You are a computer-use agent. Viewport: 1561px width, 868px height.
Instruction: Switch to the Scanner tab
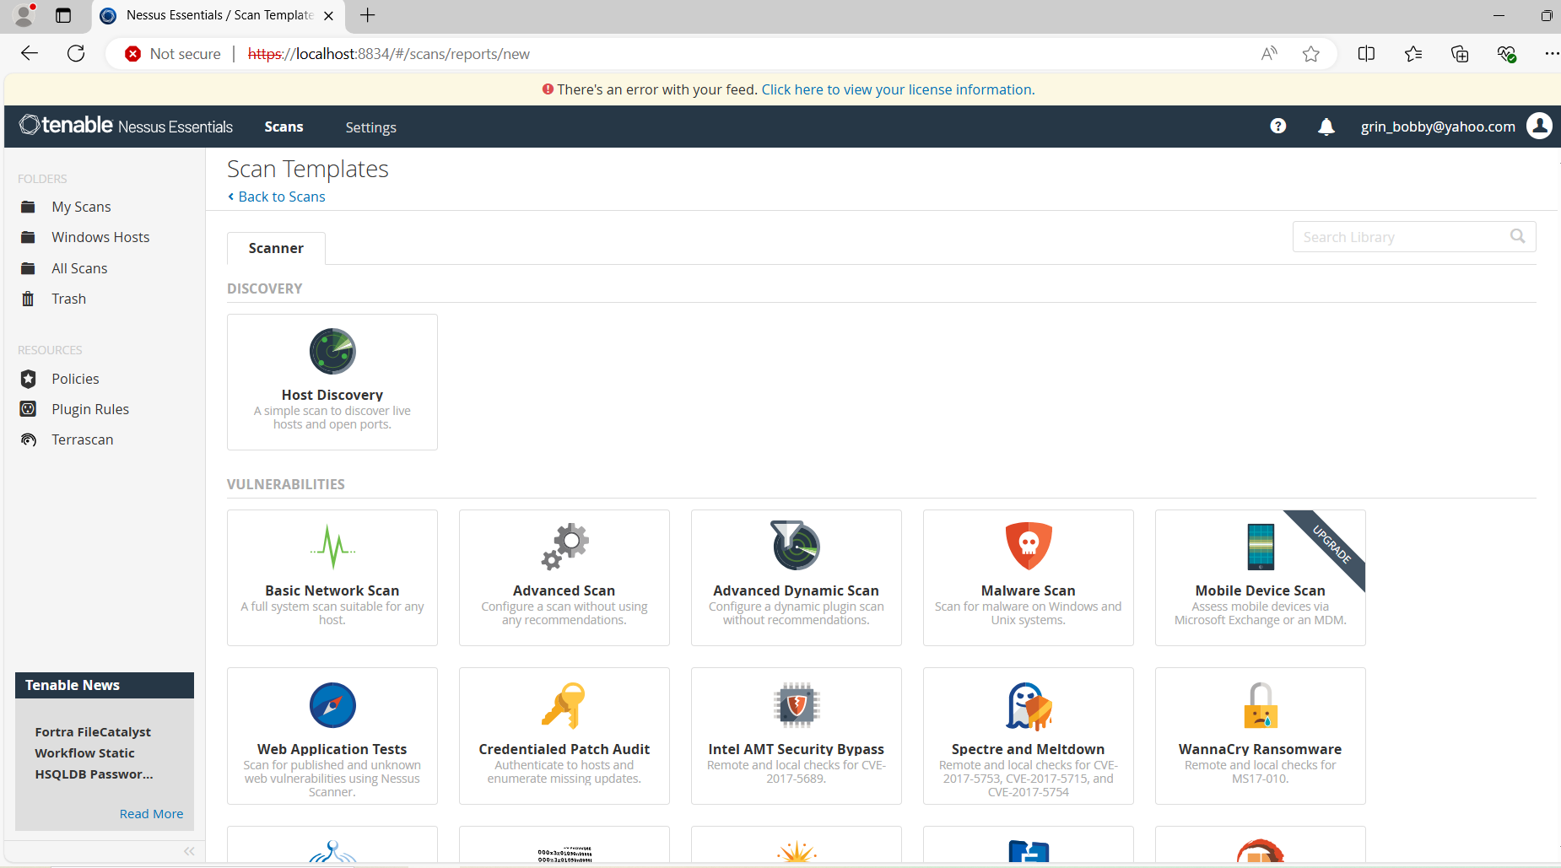pos(275,247)
